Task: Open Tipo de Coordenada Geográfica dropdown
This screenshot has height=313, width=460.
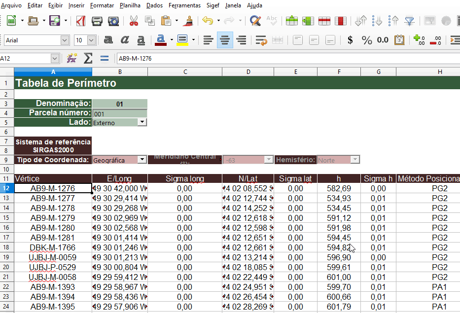Action: (142, 159)
